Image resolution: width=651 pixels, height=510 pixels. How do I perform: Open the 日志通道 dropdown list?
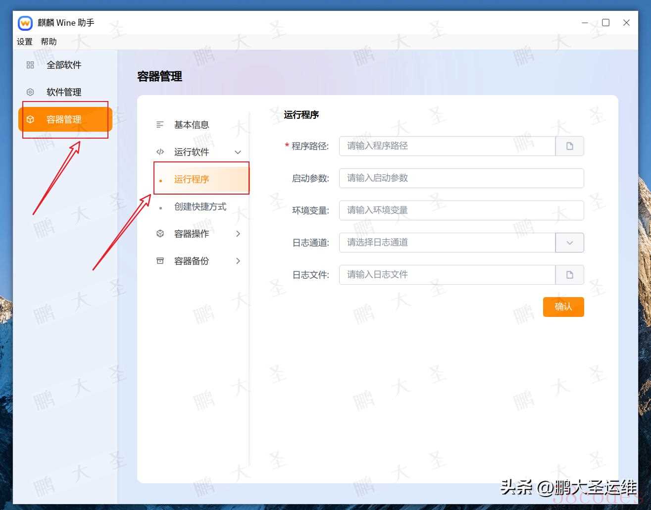(x=569, y=243)
